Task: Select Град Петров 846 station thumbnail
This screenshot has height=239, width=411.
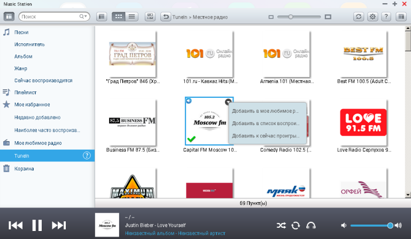Action: coord(132,54)
